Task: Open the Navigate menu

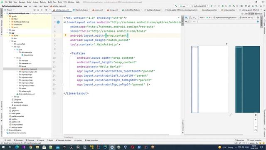Action: (x=22, y=2)
